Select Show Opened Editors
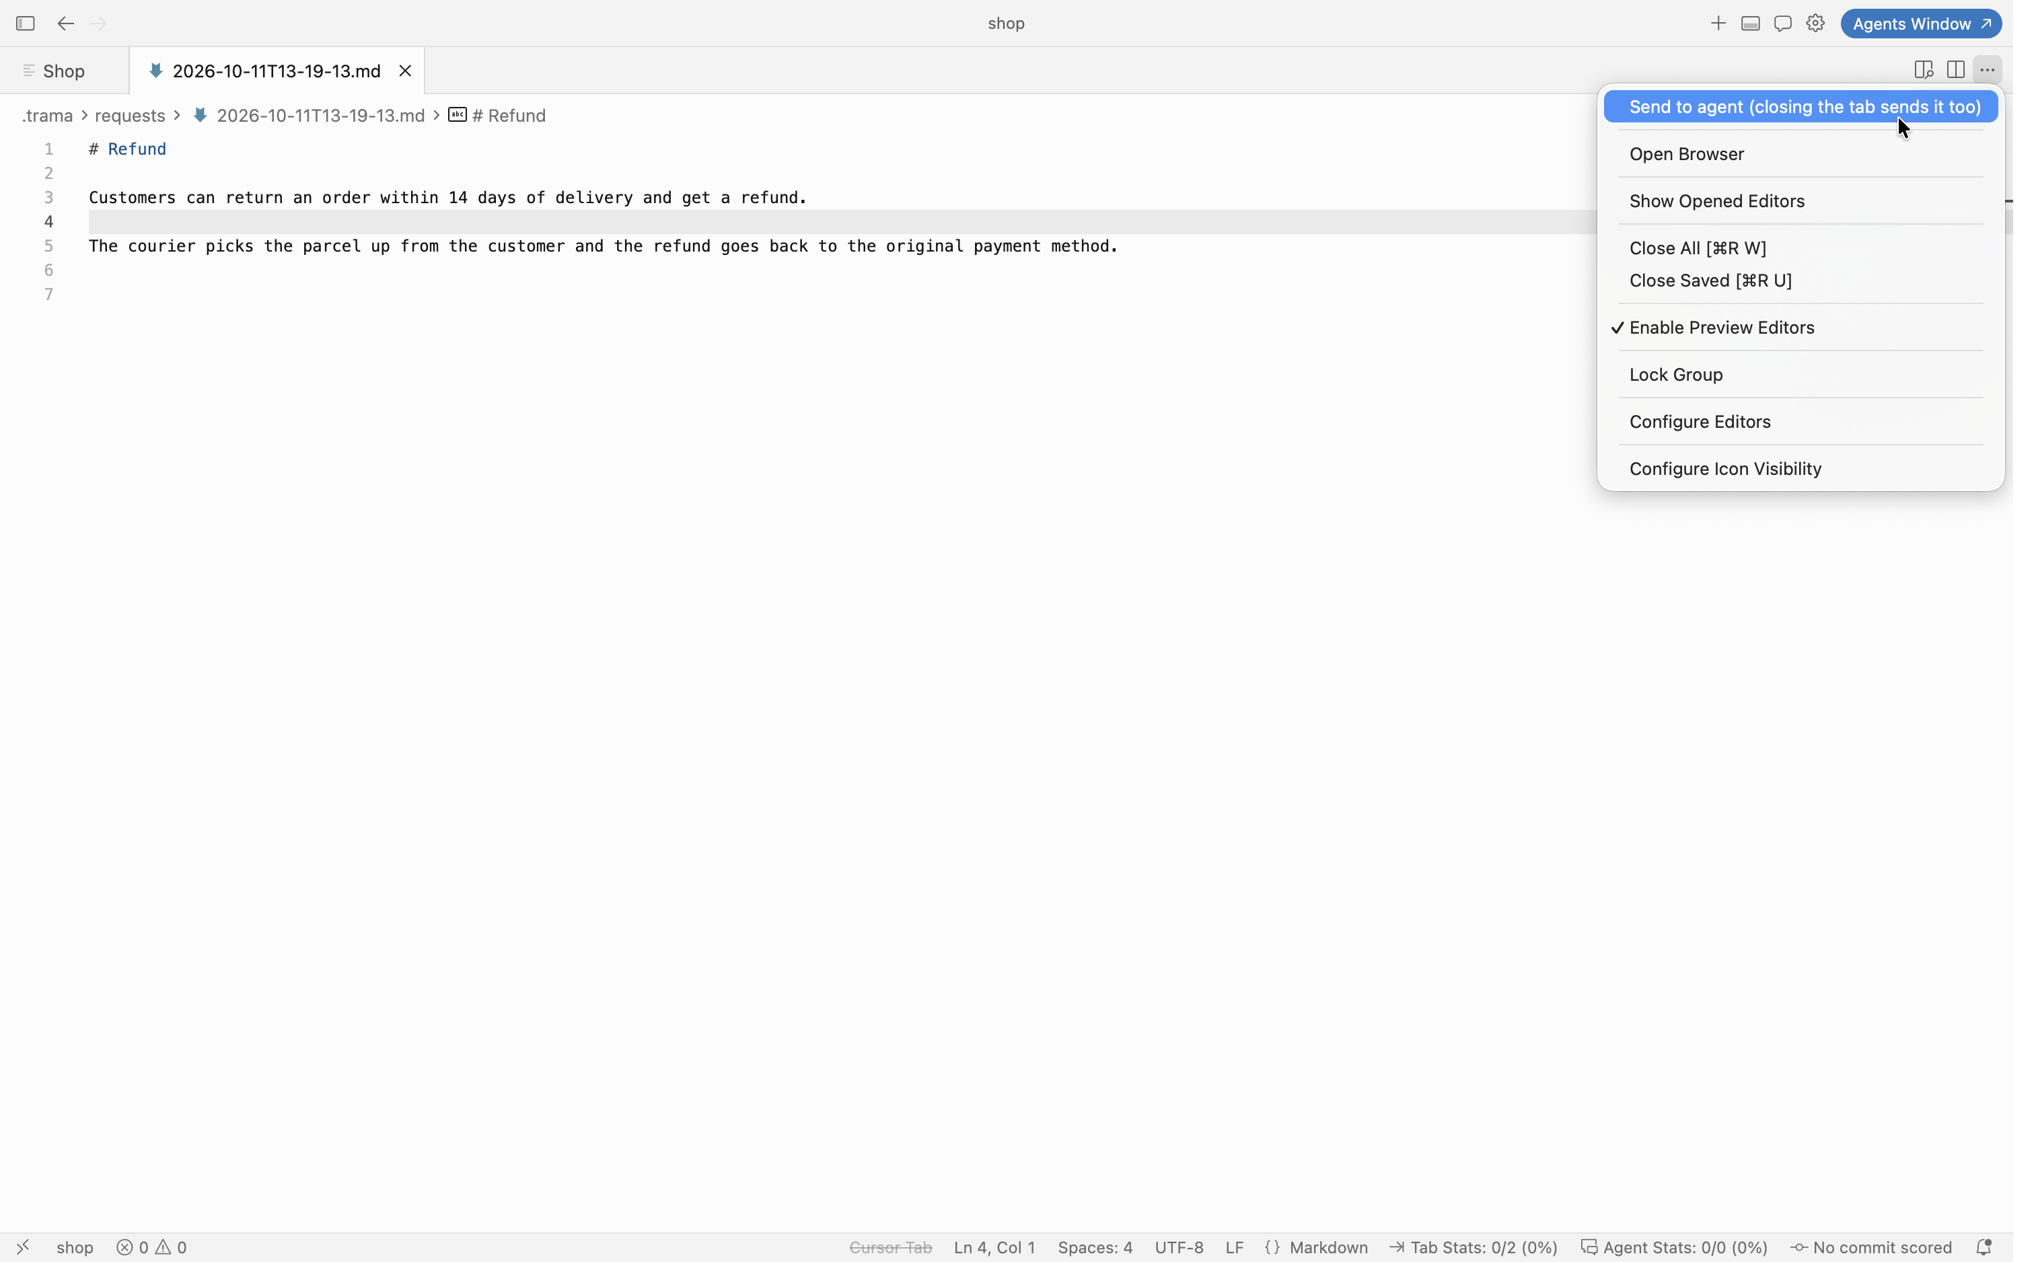Viewport: 2036px width, 1262px height. (x=1801, y=201)
